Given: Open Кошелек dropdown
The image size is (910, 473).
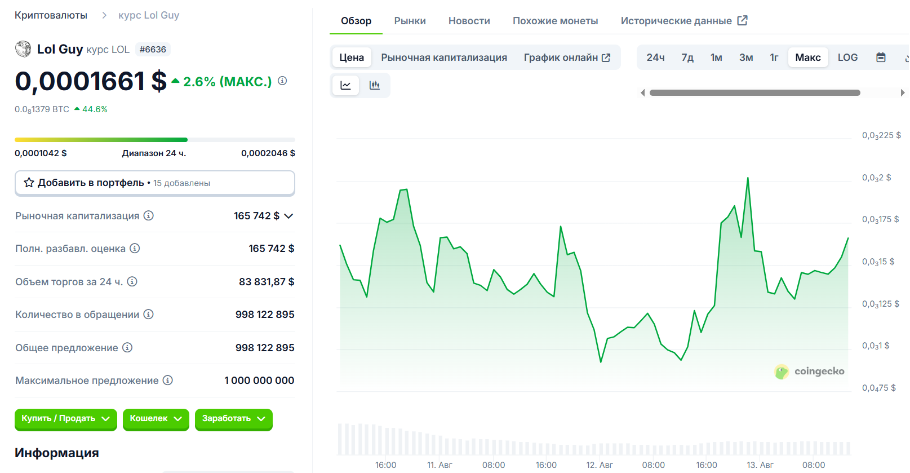Looking at the screenshot, I should (x=156, y=418).
